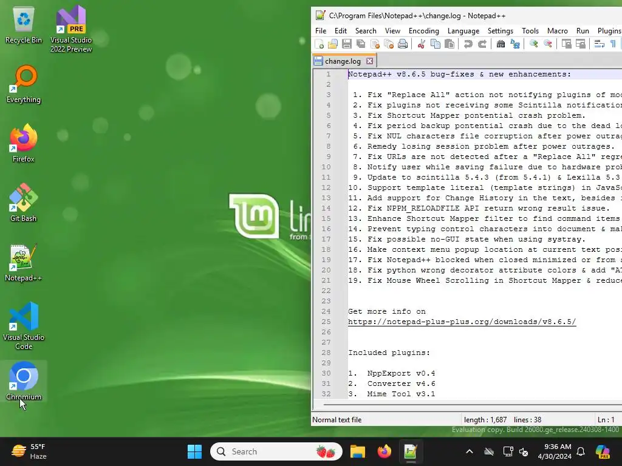Follow the notepad-plus-plus.org downloads link
This screenshot has width=622, height=466.
pyautogui.click(x=462, y=322)
